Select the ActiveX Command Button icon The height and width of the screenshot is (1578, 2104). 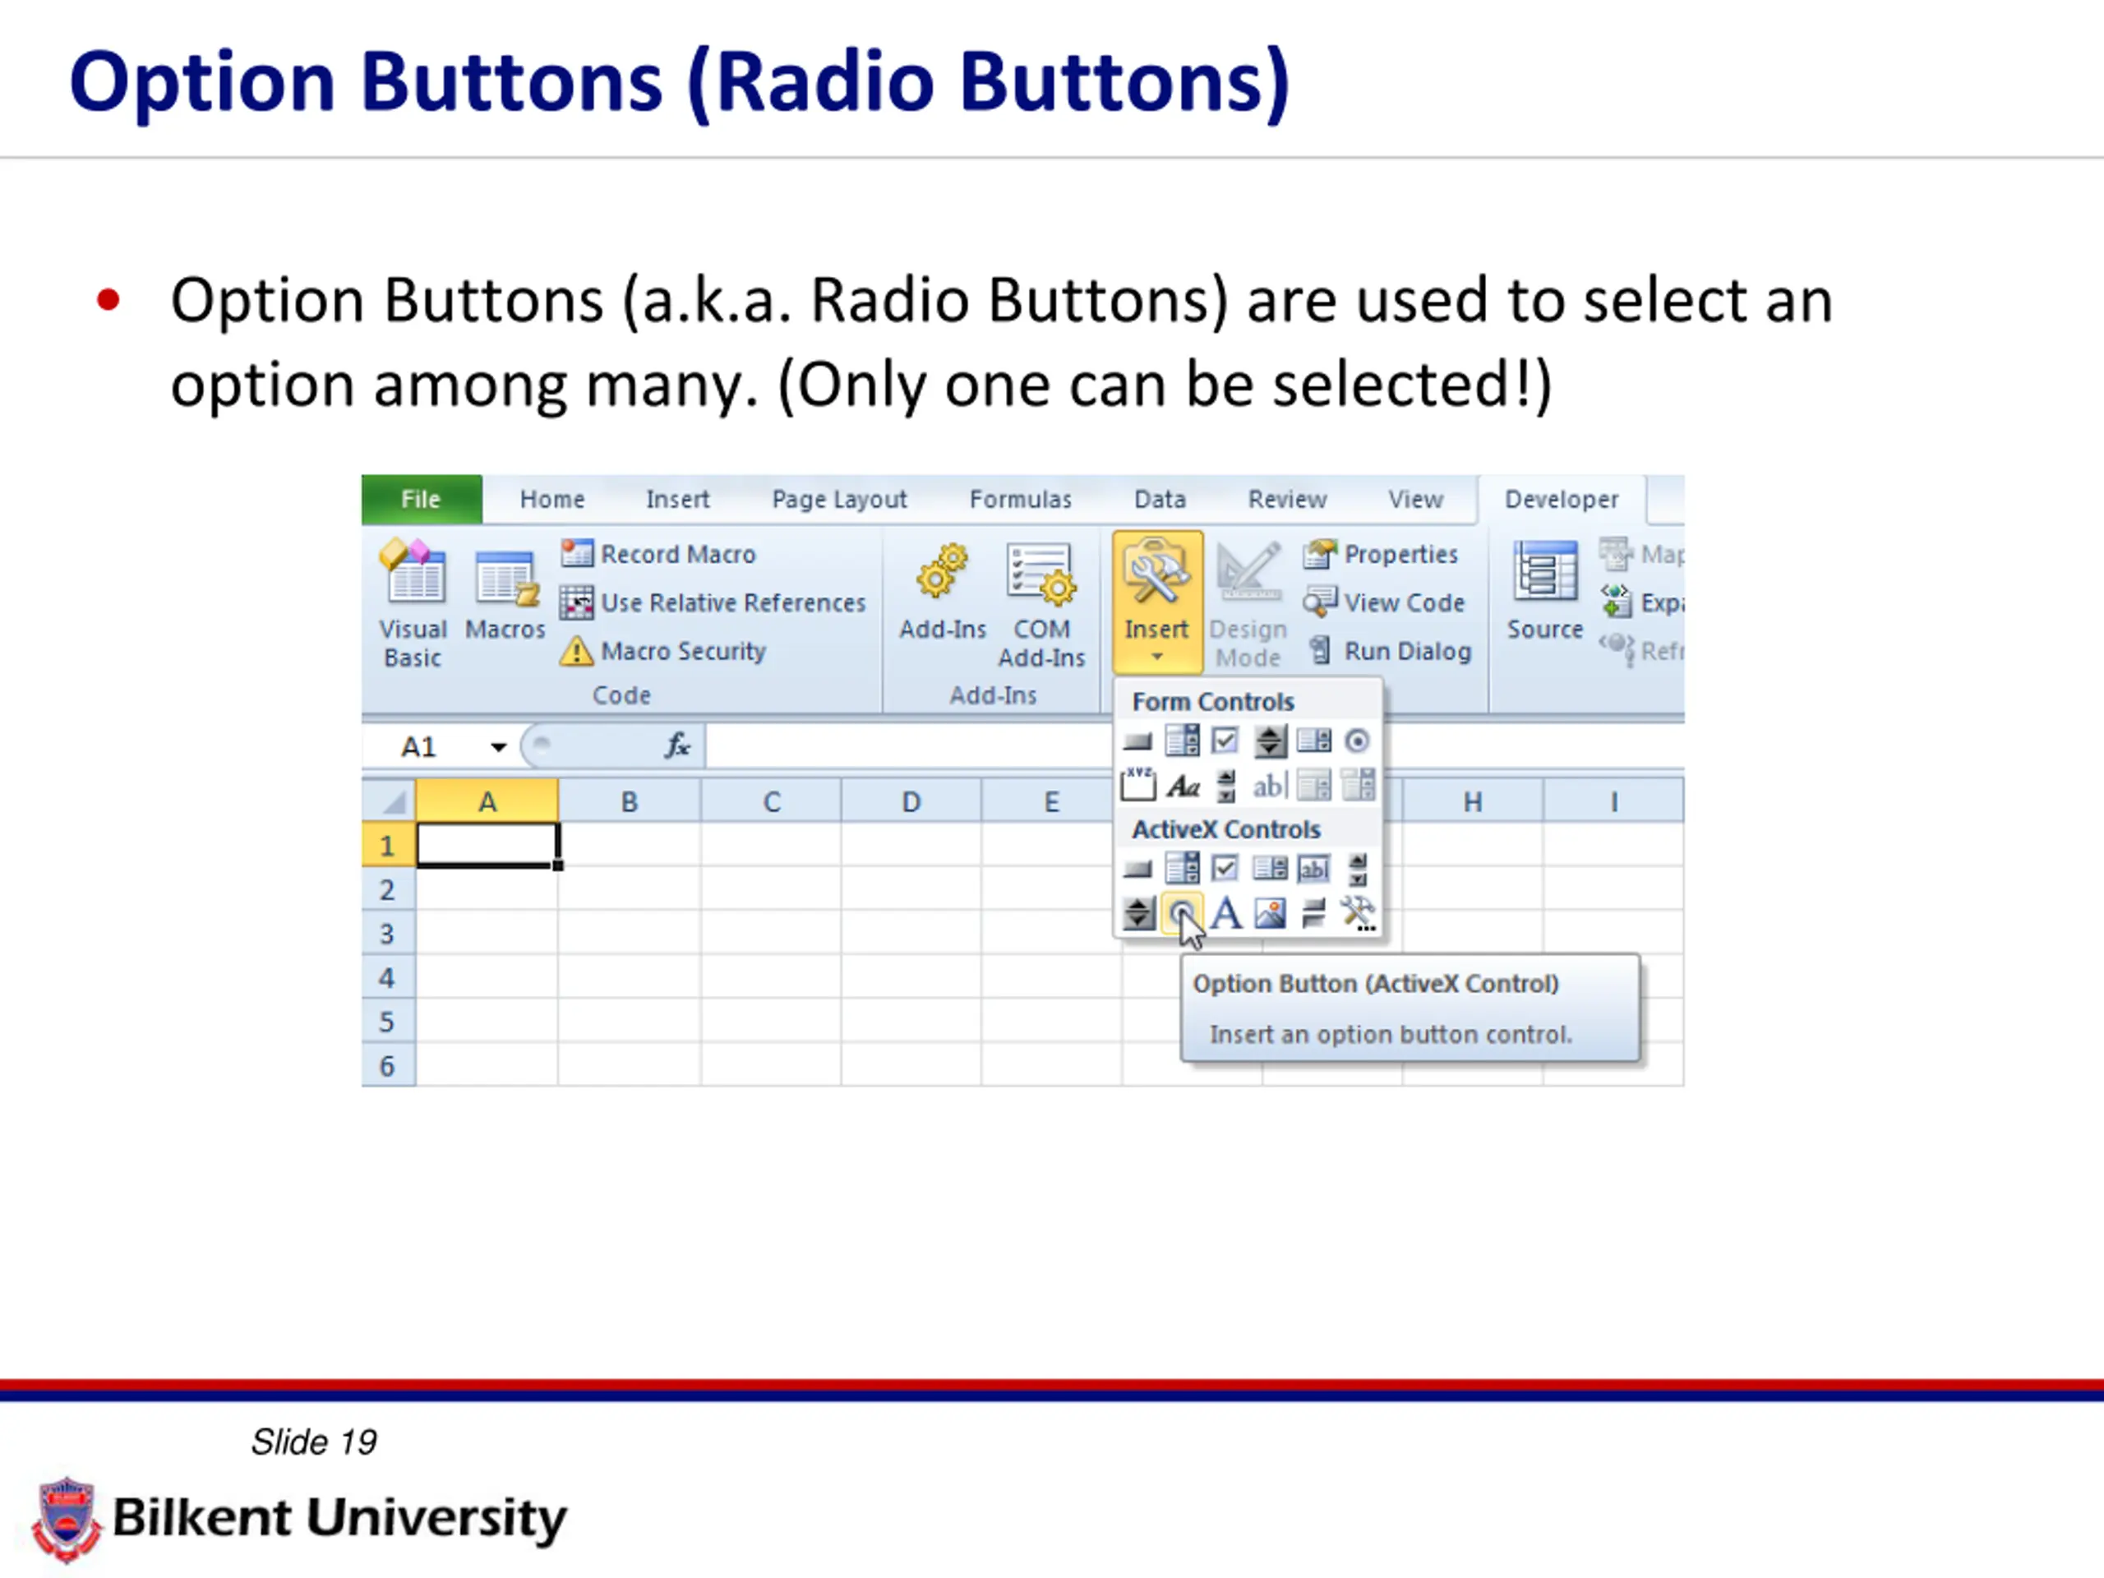[x=1137, y=869]
